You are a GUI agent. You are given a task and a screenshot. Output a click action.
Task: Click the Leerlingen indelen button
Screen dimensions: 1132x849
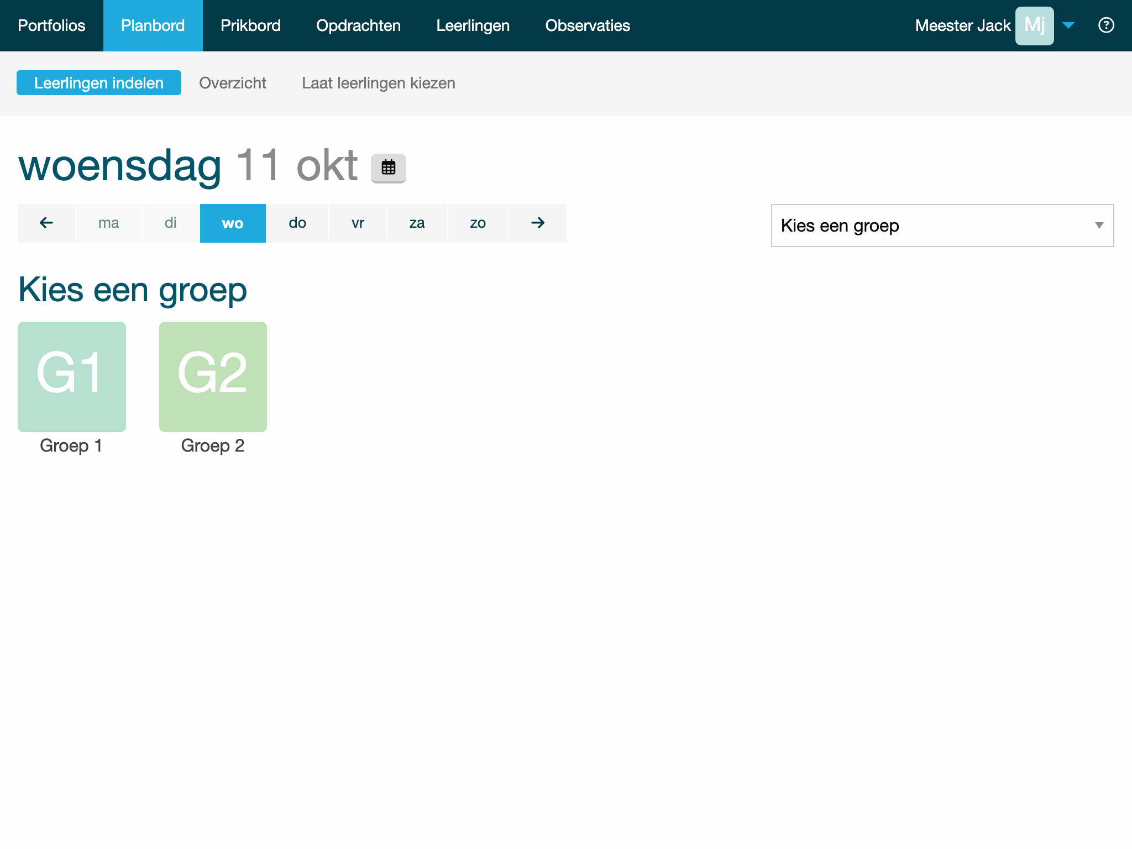tap(99, 83)
